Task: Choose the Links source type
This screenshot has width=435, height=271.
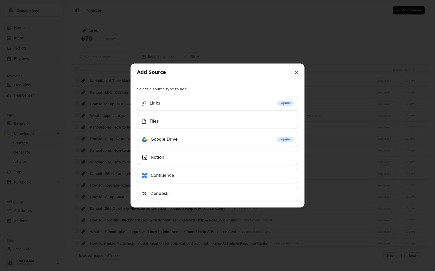Action: [x=217, y=103]
